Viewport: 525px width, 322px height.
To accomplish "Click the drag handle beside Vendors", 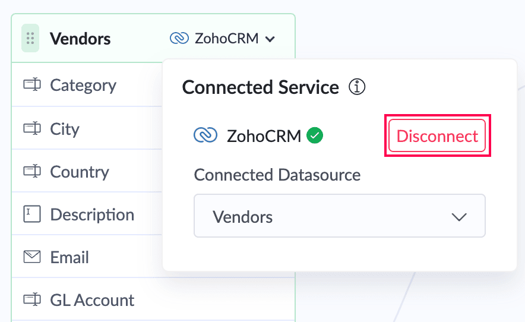I will click(30, 38).
